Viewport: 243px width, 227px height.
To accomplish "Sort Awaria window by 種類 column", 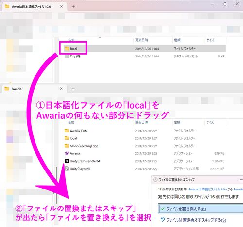I will (177, 122).
